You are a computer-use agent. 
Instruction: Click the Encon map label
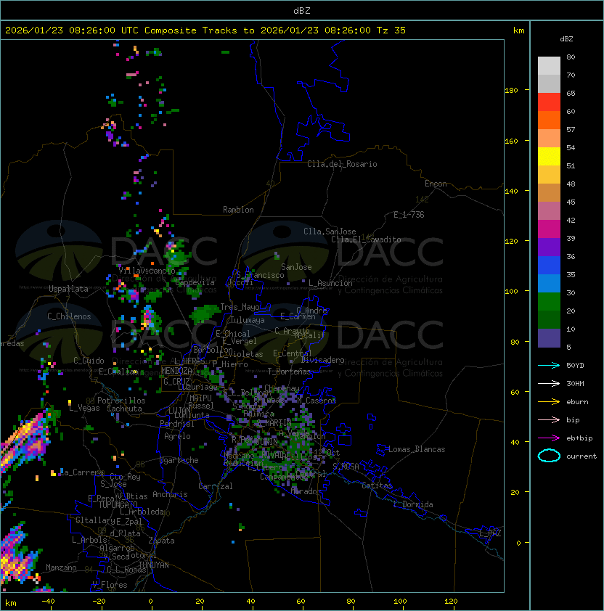coord(436,184)
